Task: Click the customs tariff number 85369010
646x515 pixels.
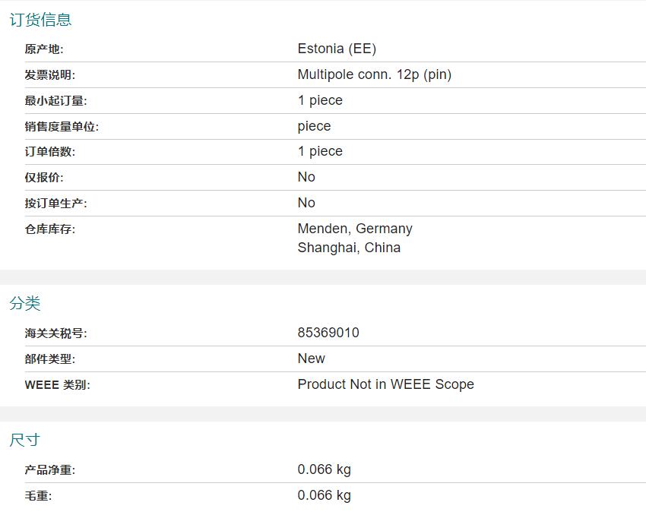Action: pos(328,333)
